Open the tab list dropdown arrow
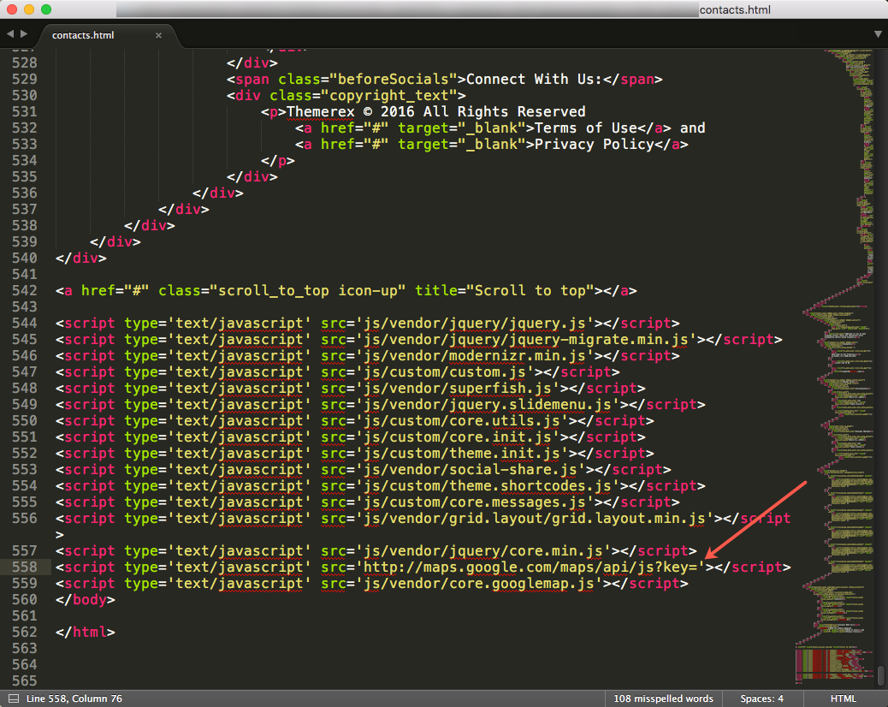888x707 pixels. point(878,34)
